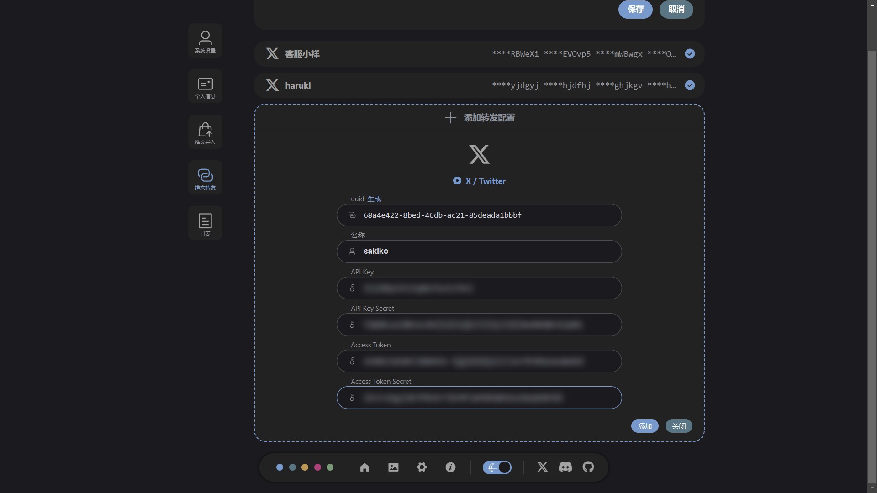Screen dimensions: 877x493
Task: Open the image gallery icon in dock
Action: coord(393,467)
